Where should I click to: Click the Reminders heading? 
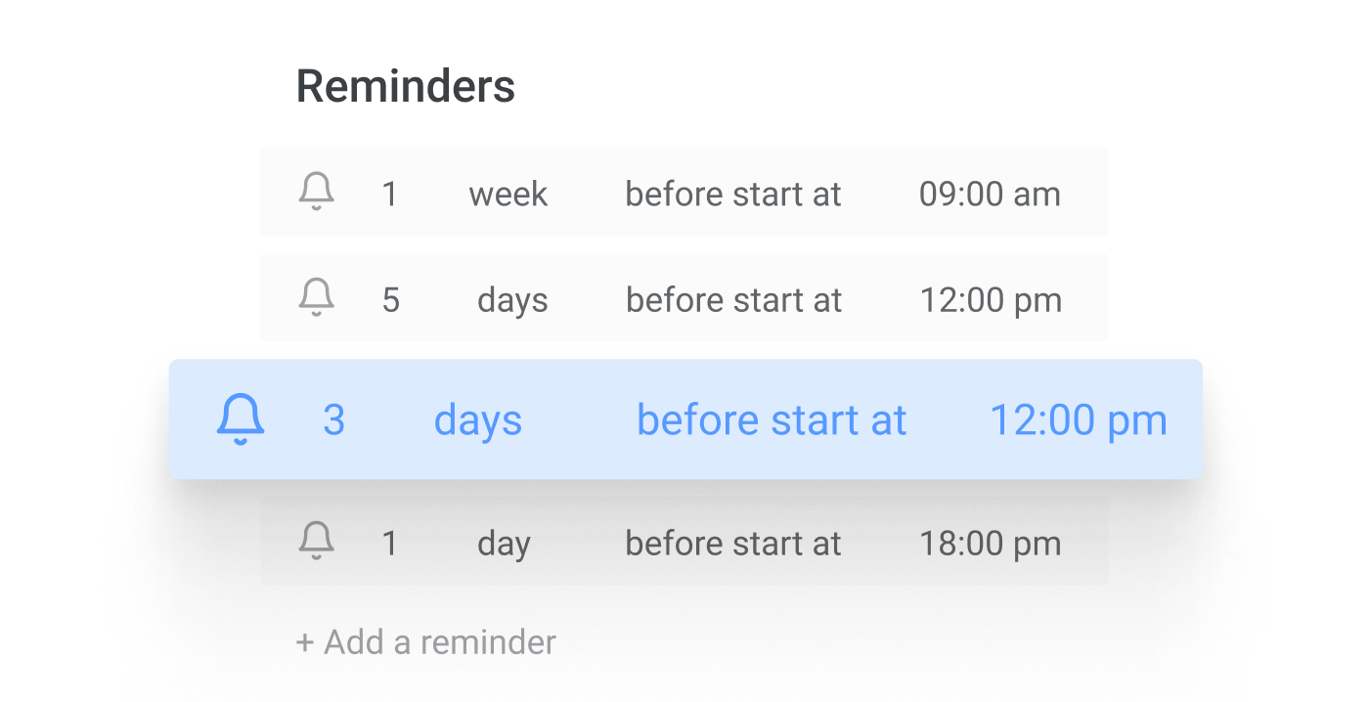pyautogui.click(x=406, y=86)
